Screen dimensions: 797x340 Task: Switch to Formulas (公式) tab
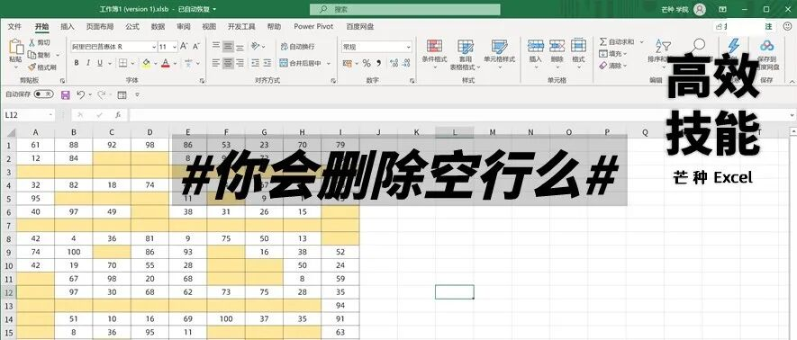click(132, 26)
